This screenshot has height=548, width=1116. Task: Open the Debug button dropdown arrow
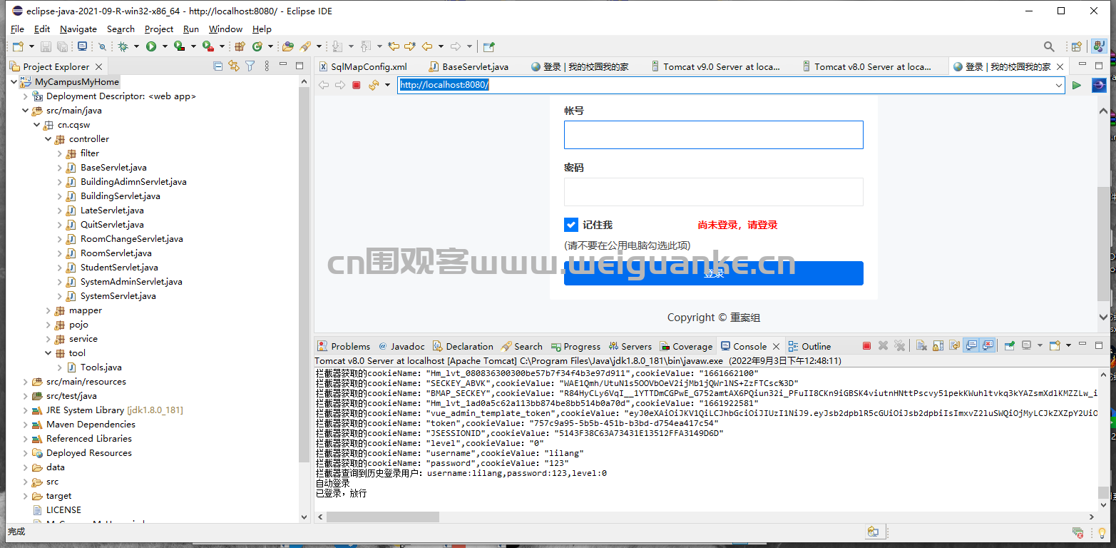point(137,46)
